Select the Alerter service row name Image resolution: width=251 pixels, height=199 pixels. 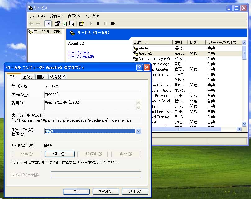pyautogui.click(x=144, y=48)
